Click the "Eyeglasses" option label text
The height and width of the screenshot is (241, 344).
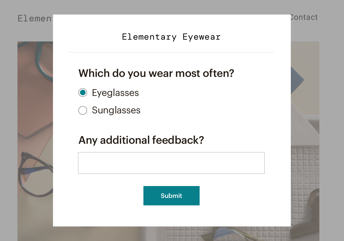(x=115, y=93)
